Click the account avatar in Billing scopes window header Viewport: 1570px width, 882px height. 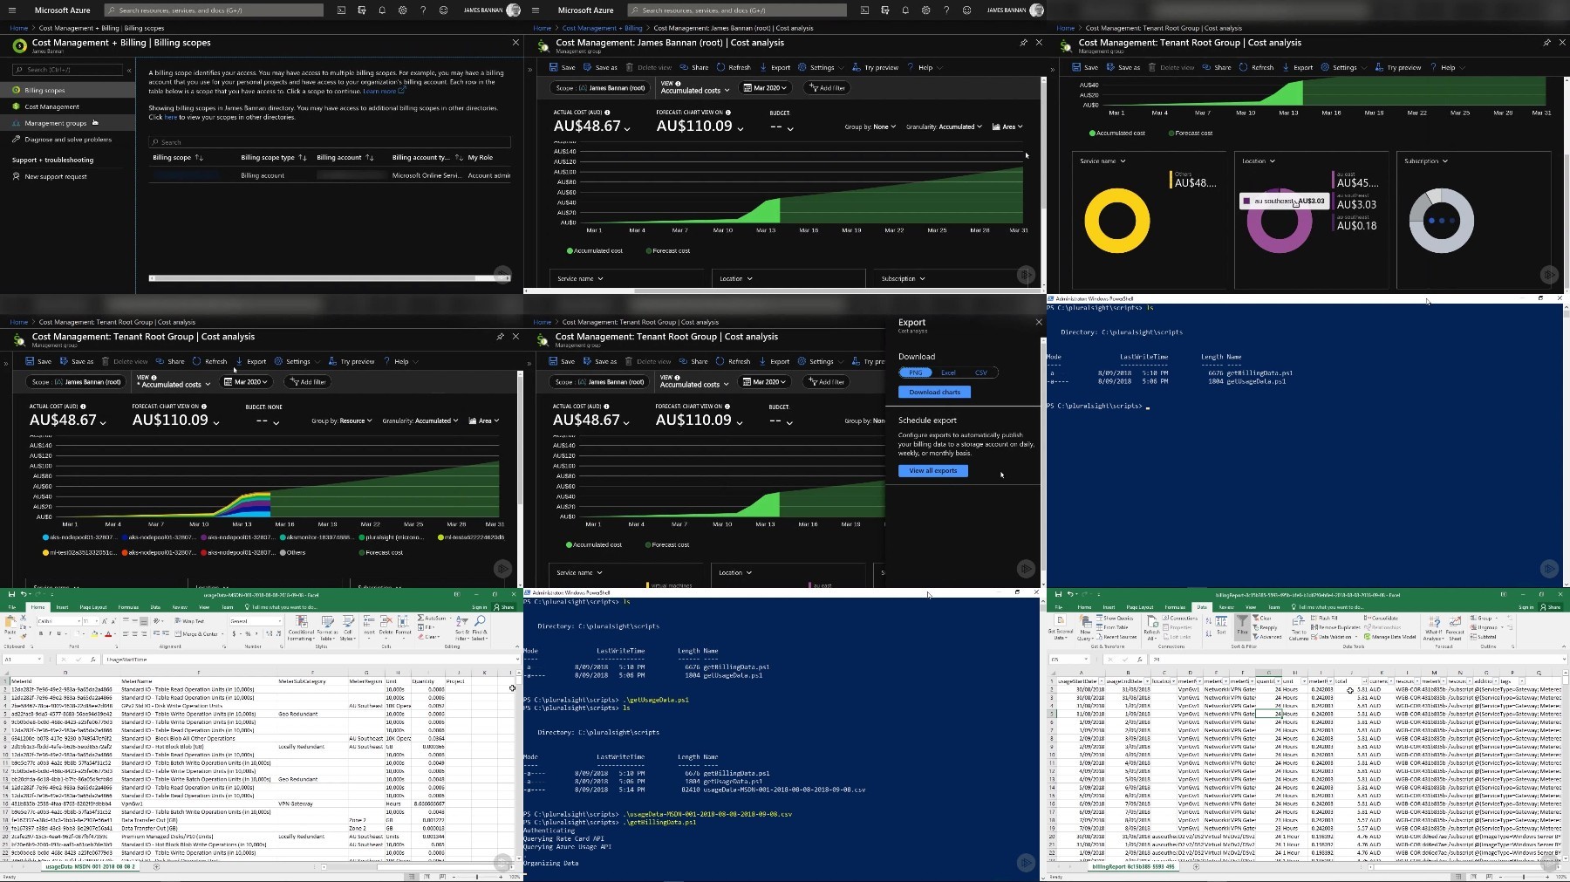[x=513, y=10]
